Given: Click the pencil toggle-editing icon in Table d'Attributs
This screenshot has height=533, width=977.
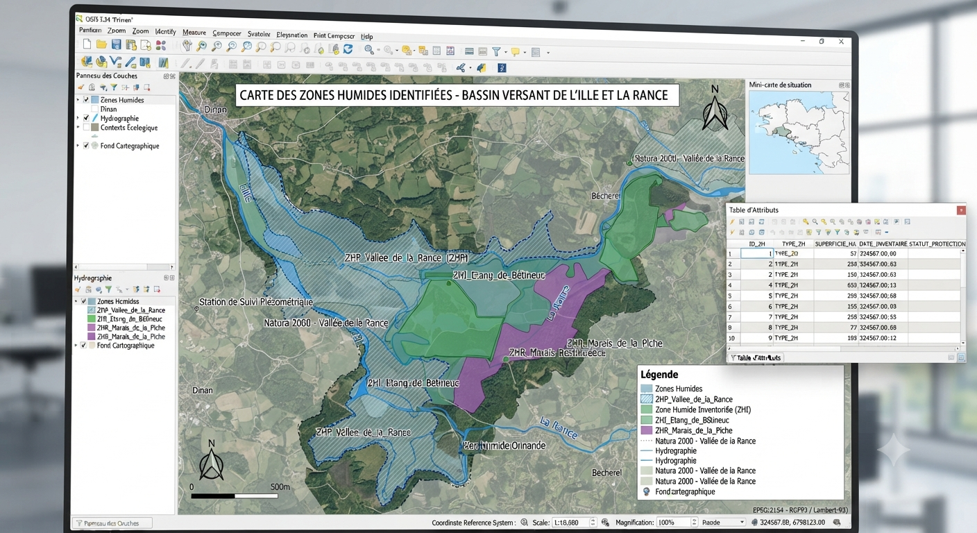Looking at the screenshot, I should coord(732,222).
